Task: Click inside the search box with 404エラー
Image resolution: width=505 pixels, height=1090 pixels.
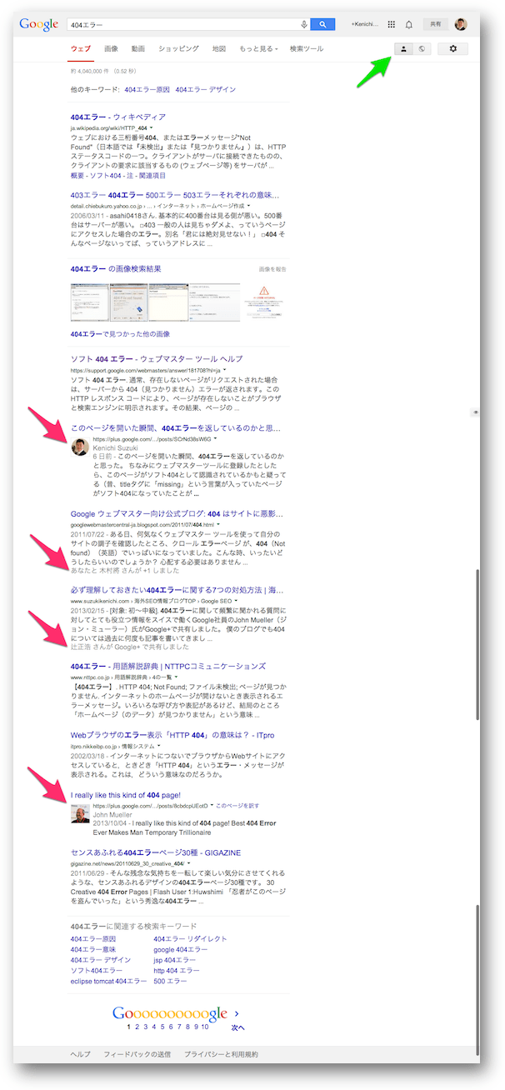Action: [182, 24]
